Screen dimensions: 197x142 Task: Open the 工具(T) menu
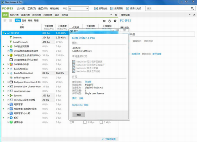(32, 9)
